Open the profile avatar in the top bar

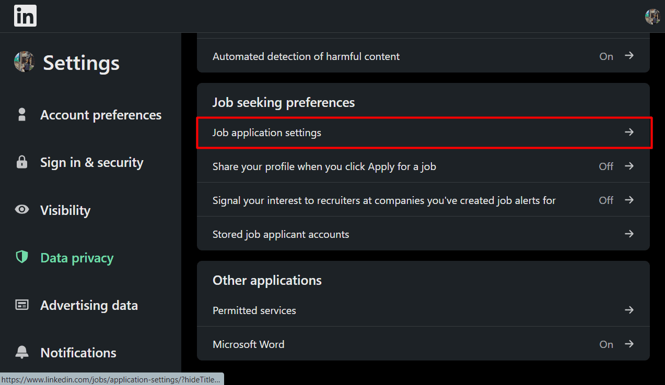(x=652, y=17)
